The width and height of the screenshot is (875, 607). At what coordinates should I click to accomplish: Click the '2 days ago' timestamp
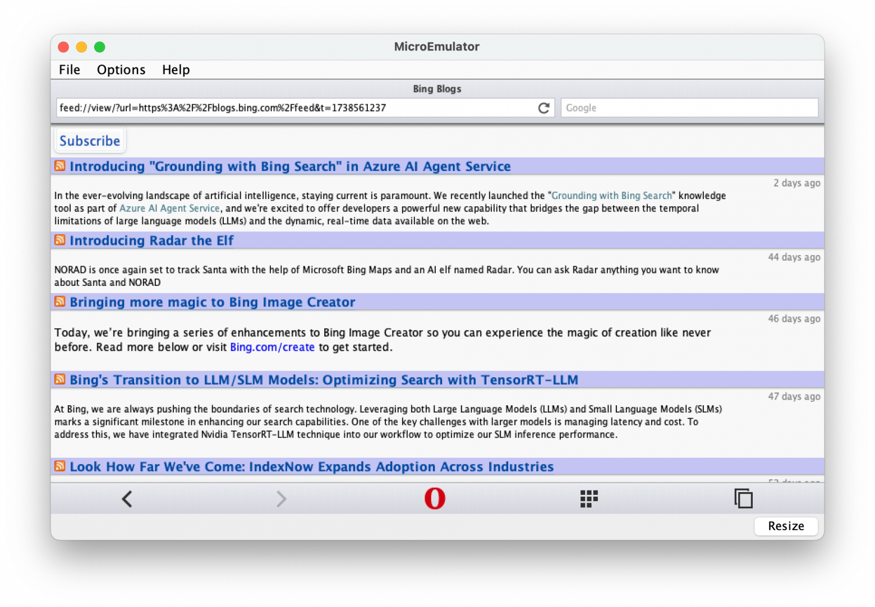(796, 183)
